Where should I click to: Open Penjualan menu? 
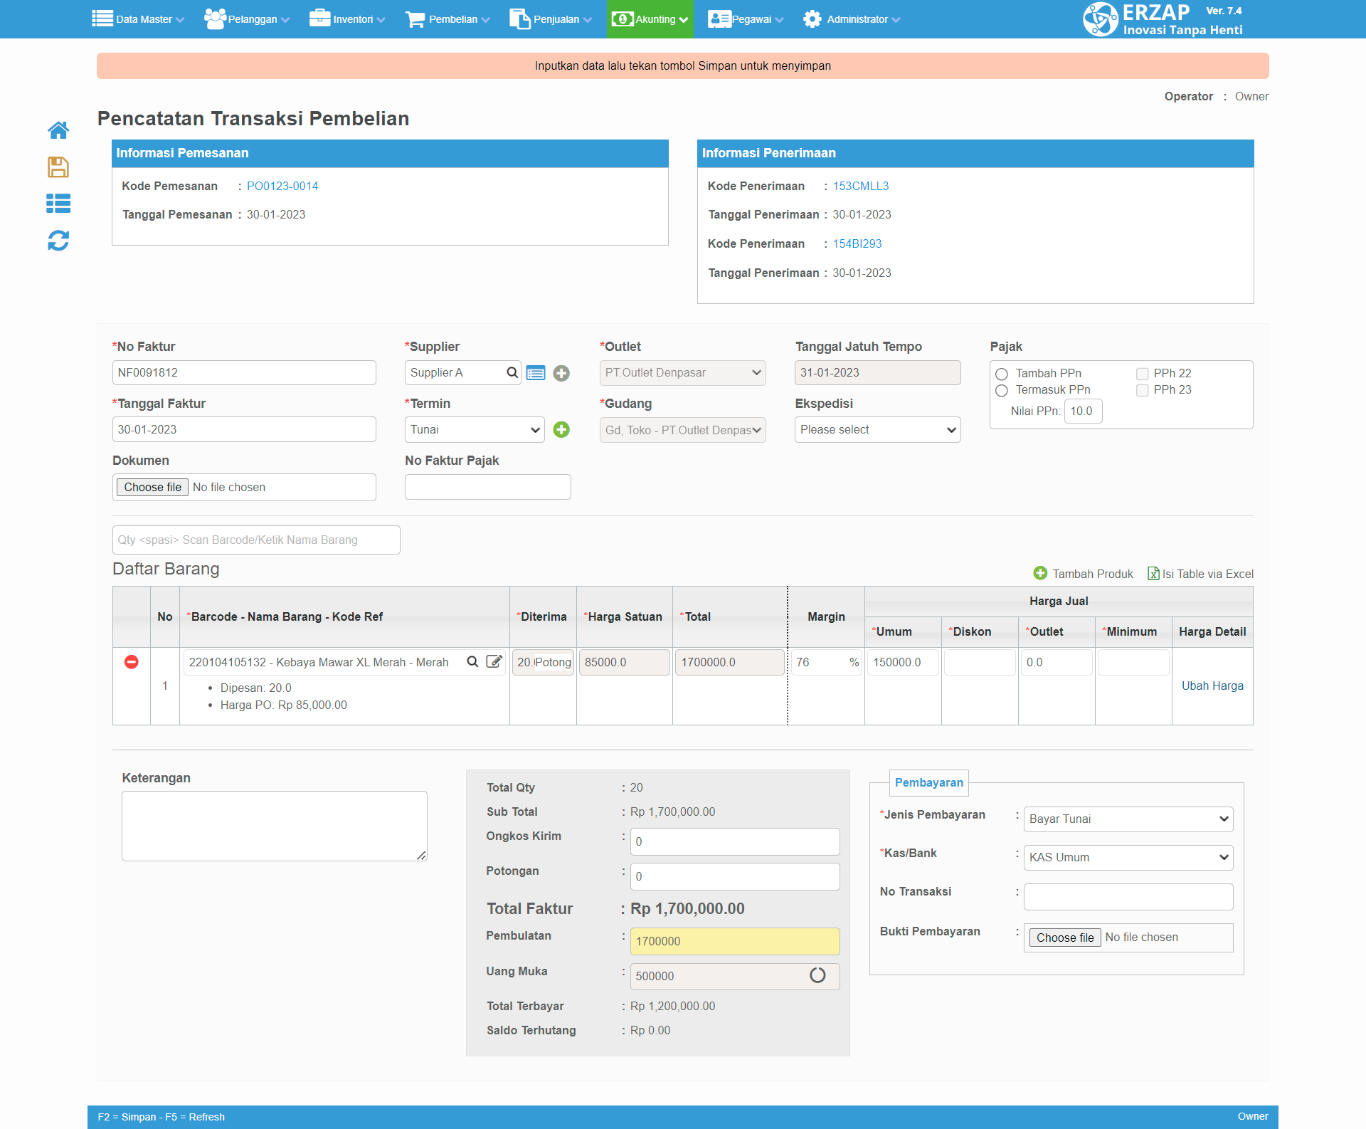coord(551,19)
